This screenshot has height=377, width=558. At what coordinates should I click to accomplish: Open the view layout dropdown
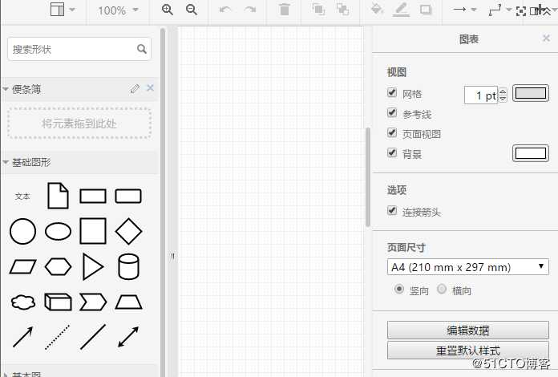(x=63, y=10)
